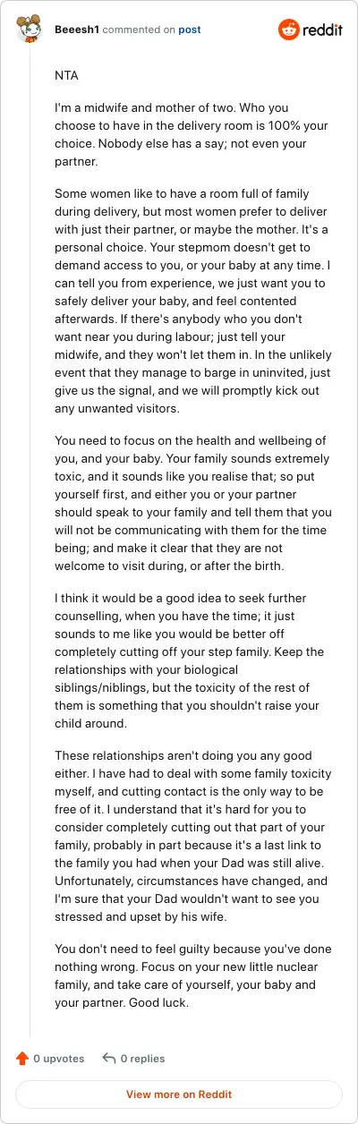Open the Beeesh1 username profile link
The width and height of the screenshot is (358, 1124).
point(76,30)
